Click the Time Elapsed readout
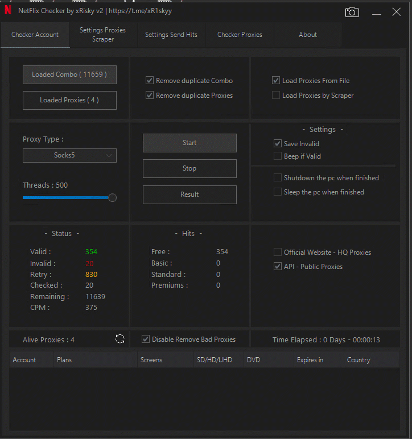 tap(326, 339)
